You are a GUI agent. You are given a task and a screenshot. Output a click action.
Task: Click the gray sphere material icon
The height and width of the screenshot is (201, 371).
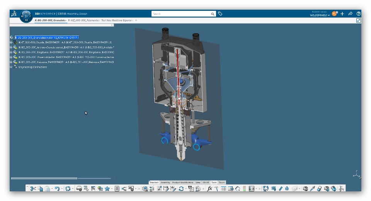[305, 189]
